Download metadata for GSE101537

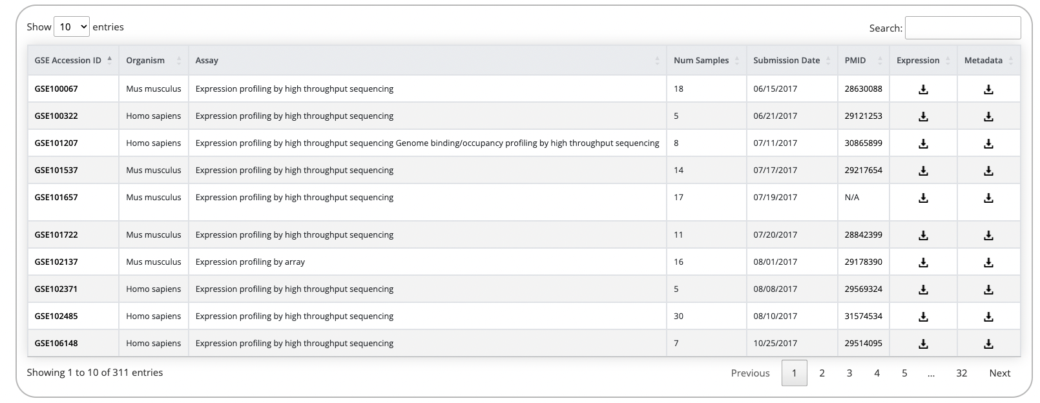(x=988, y=171)
